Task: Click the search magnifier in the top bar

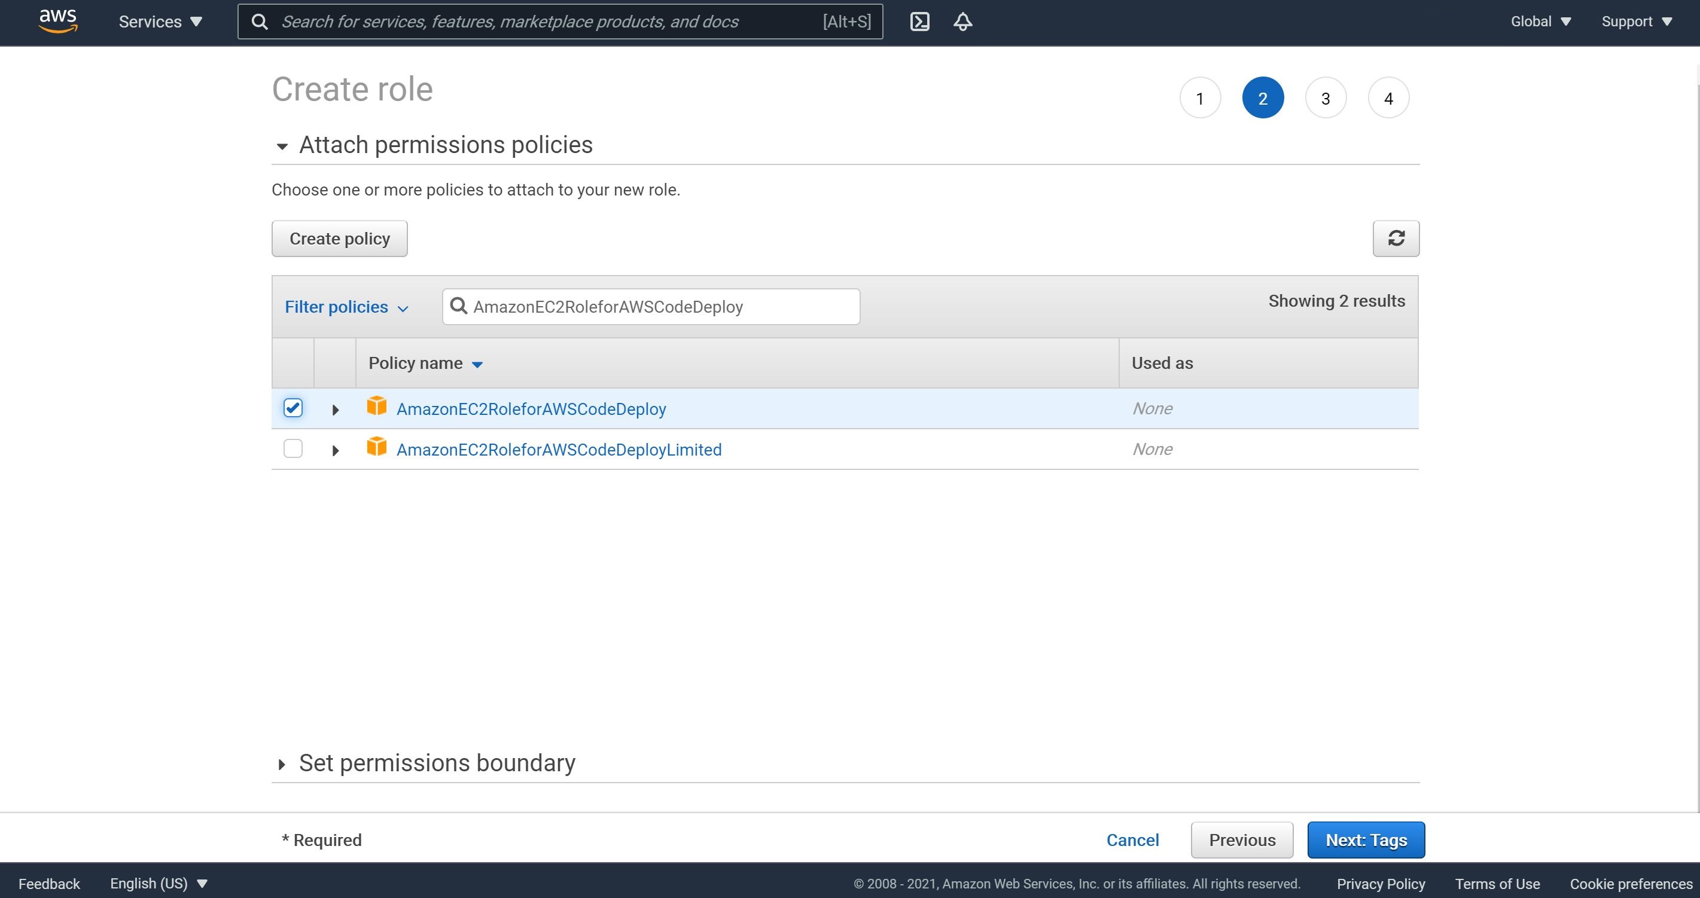Action: pyautogui.click(x=260, y=22)
